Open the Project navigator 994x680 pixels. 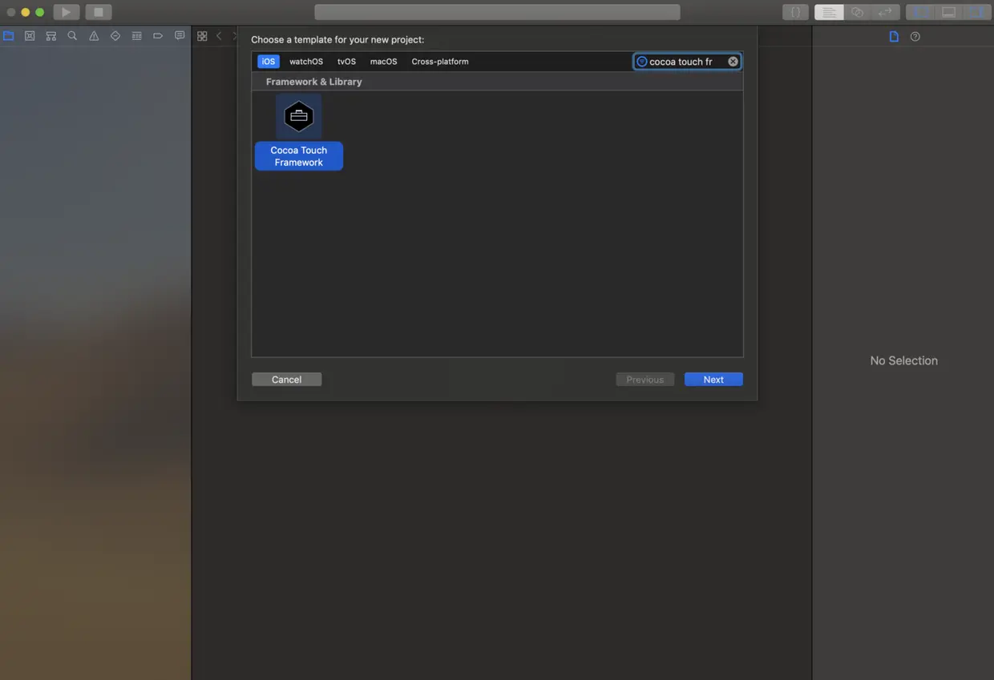pos(8,35)
